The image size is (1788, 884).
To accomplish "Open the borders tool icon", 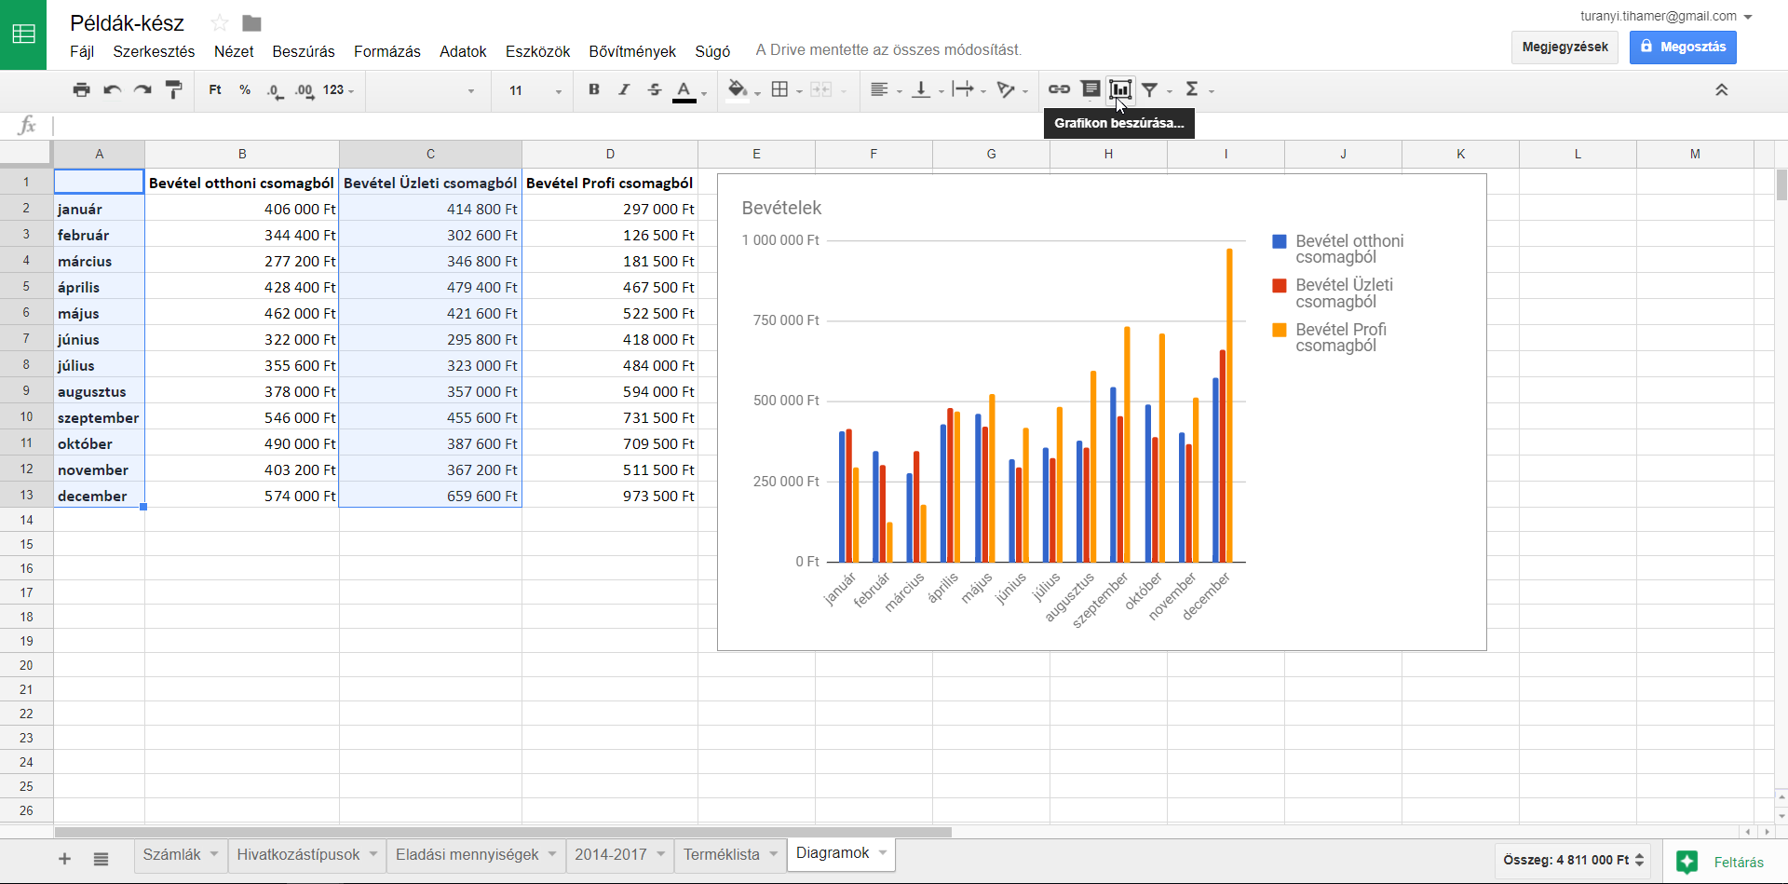I will click(x=780, y=89).
